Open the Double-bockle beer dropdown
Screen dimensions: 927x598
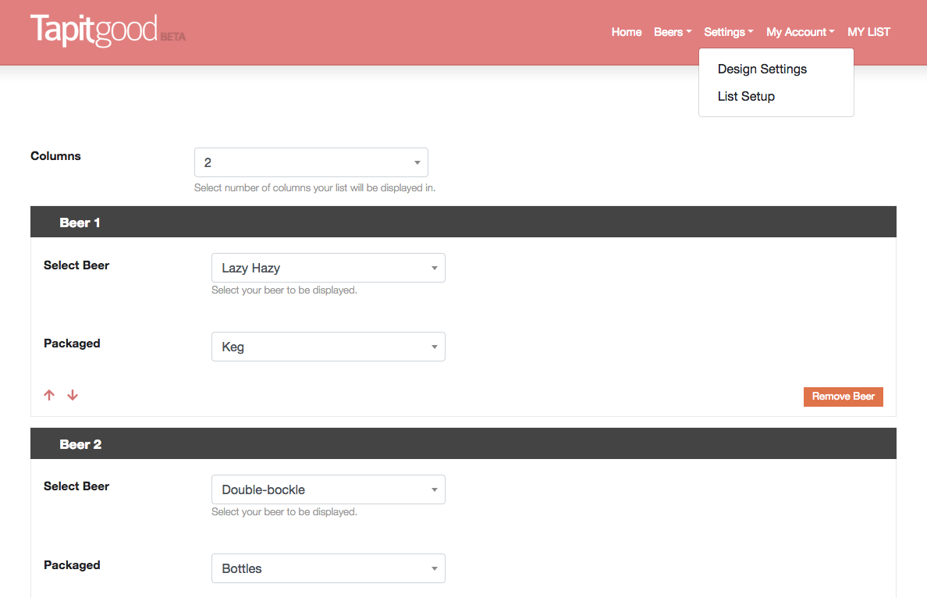point(328,489)
